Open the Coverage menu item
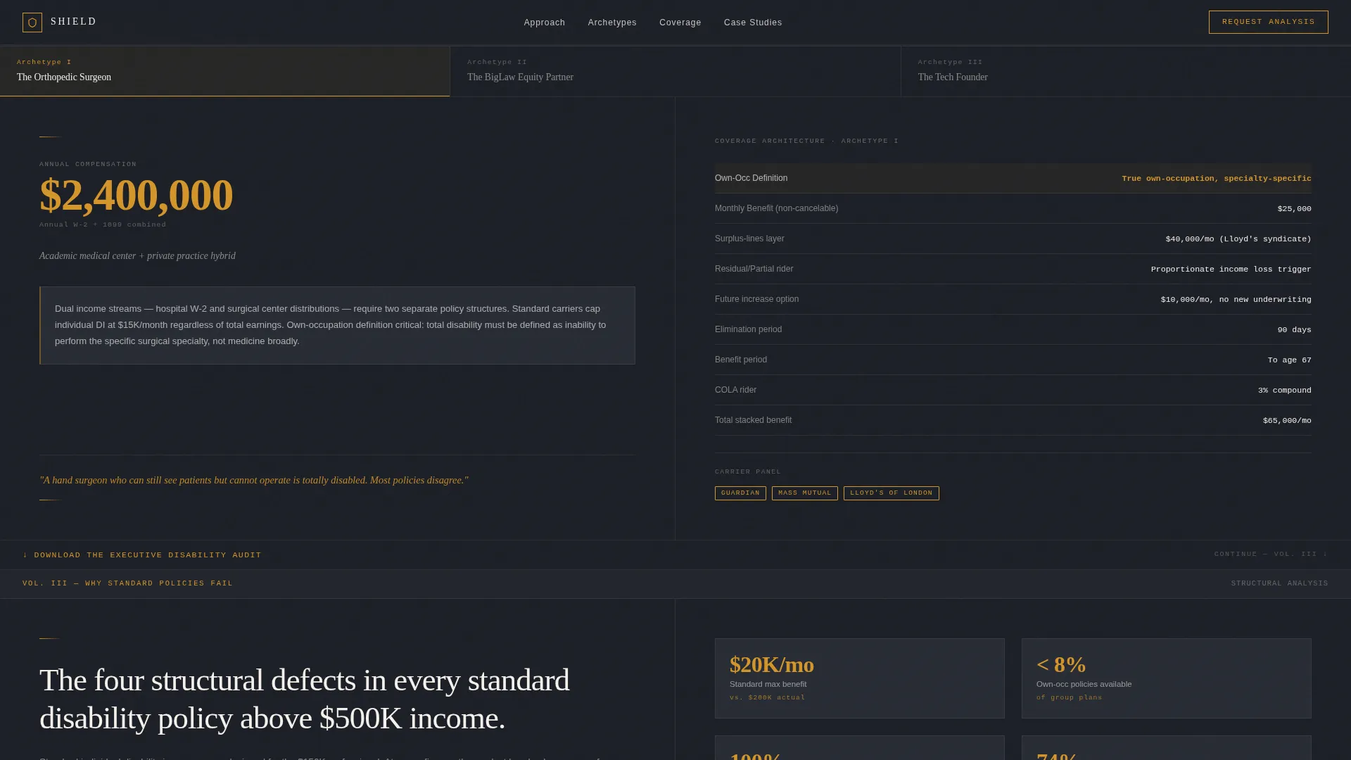 pos(680,23)
